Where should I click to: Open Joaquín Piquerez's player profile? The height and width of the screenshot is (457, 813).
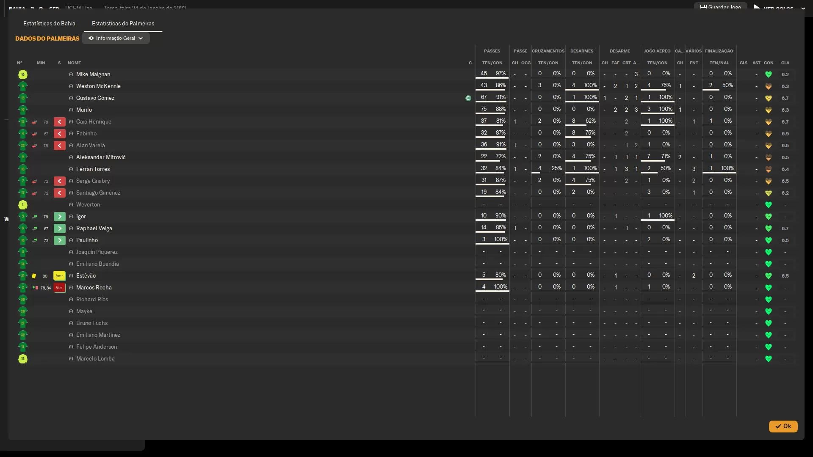[x=97, y=252]
